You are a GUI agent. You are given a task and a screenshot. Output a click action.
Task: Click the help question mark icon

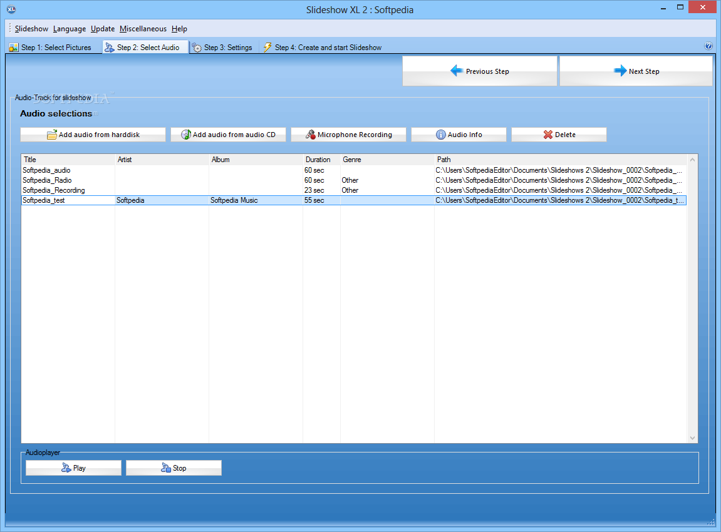(x=708, y=46)
